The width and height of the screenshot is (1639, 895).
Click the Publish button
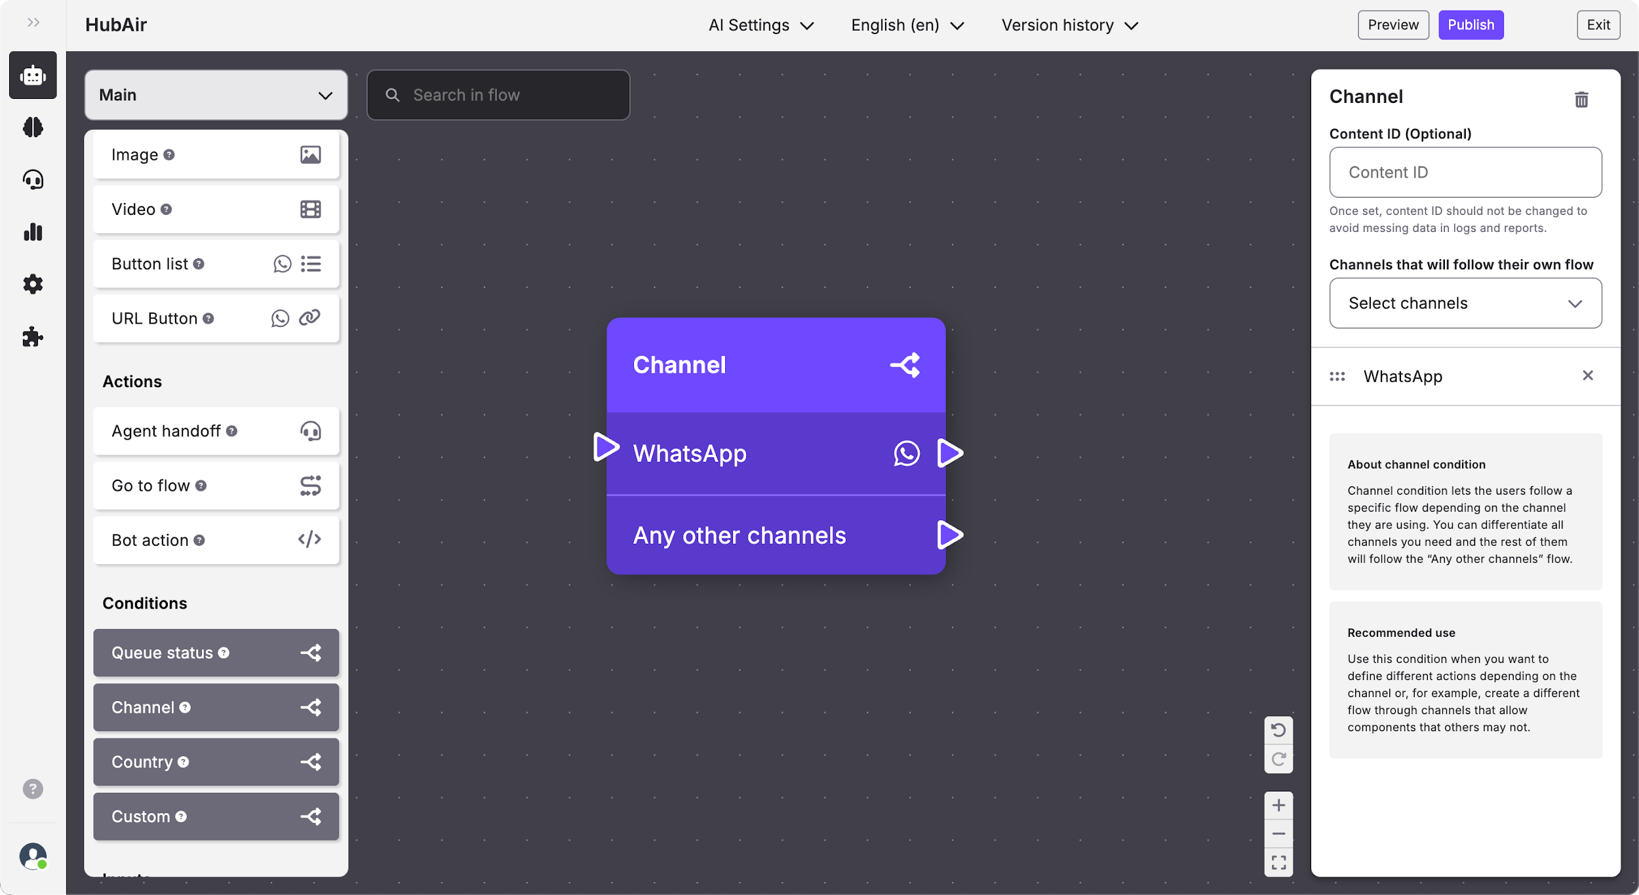click(1471, 25)
